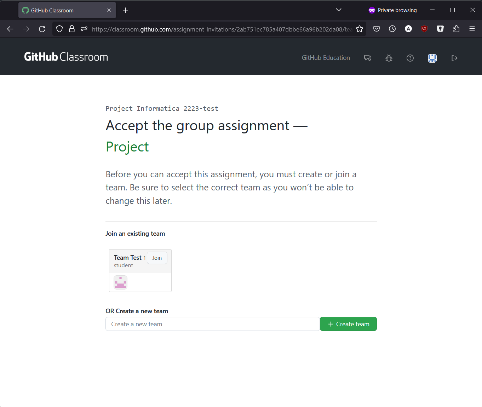Click the pink team member avatar

click(120, 282)
